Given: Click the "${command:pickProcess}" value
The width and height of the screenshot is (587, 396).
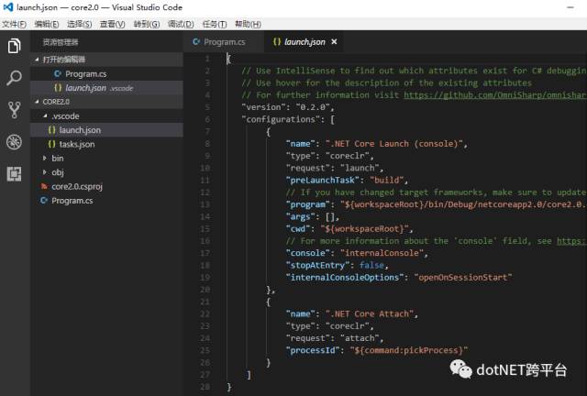Looking at the screenshot, I should 409,351.
